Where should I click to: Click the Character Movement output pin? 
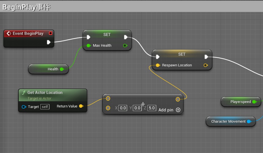click(249, 121)
